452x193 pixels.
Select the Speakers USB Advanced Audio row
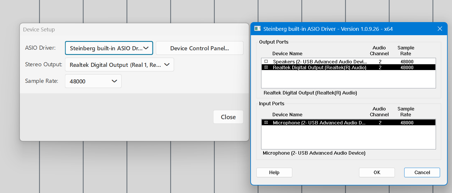coord(320,62)
